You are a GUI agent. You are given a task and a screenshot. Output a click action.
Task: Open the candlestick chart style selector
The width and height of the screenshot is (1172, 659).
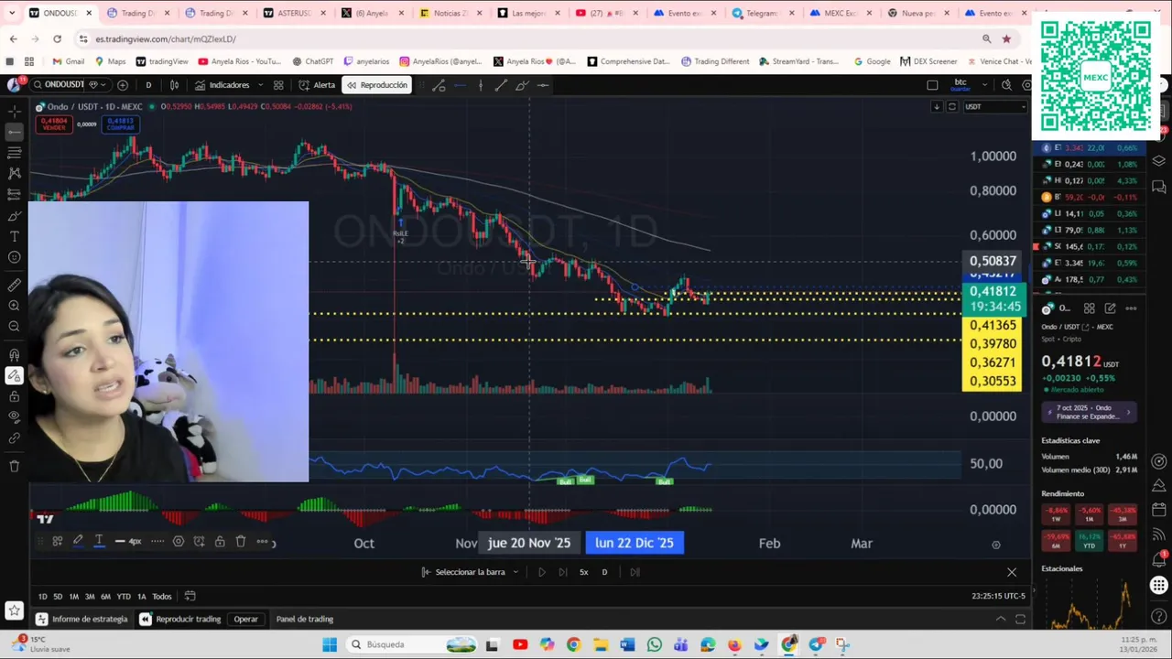coord(174,85)
